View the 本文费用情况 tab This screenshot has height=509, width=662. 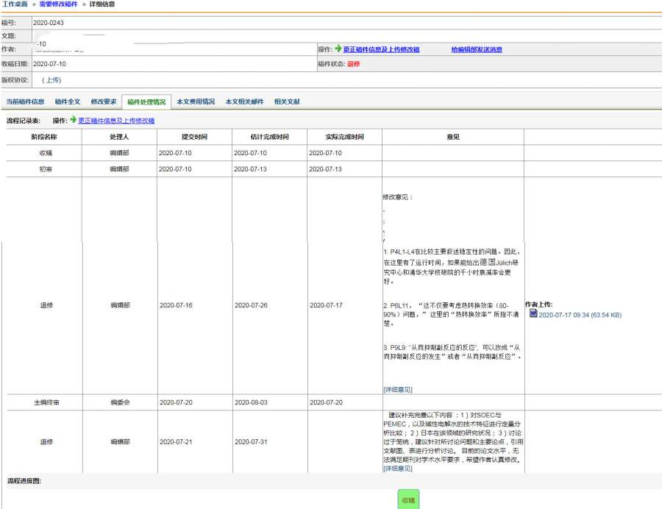pos(196,102)
